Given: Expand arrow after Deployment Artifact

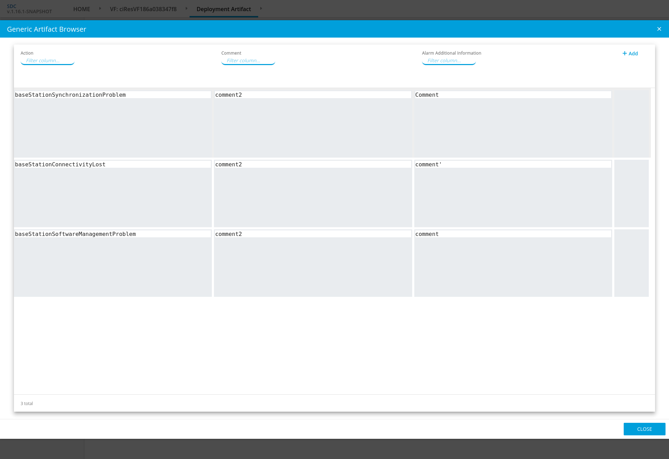Looking at the screenshot, I should click(x=261, y=8).
